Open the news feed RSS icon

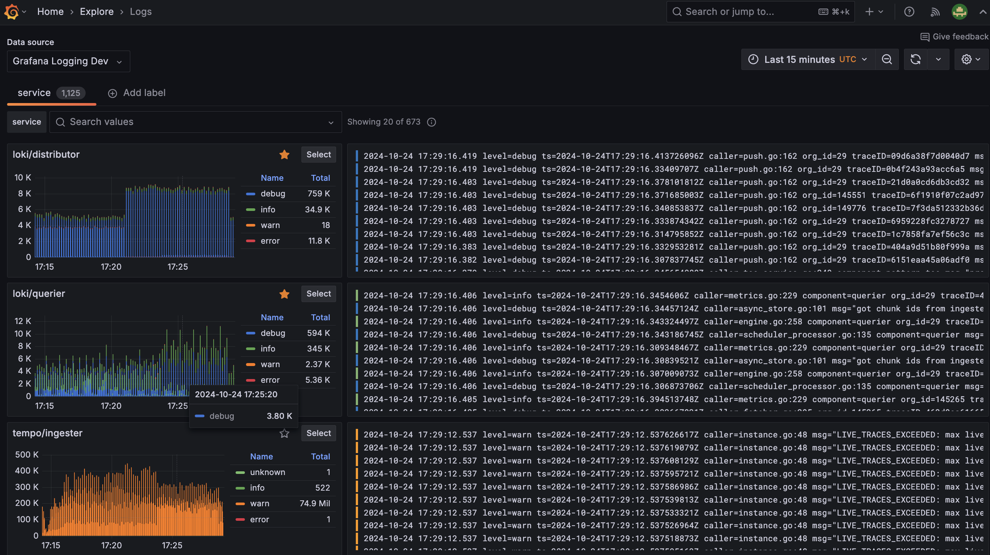(935, 12)
